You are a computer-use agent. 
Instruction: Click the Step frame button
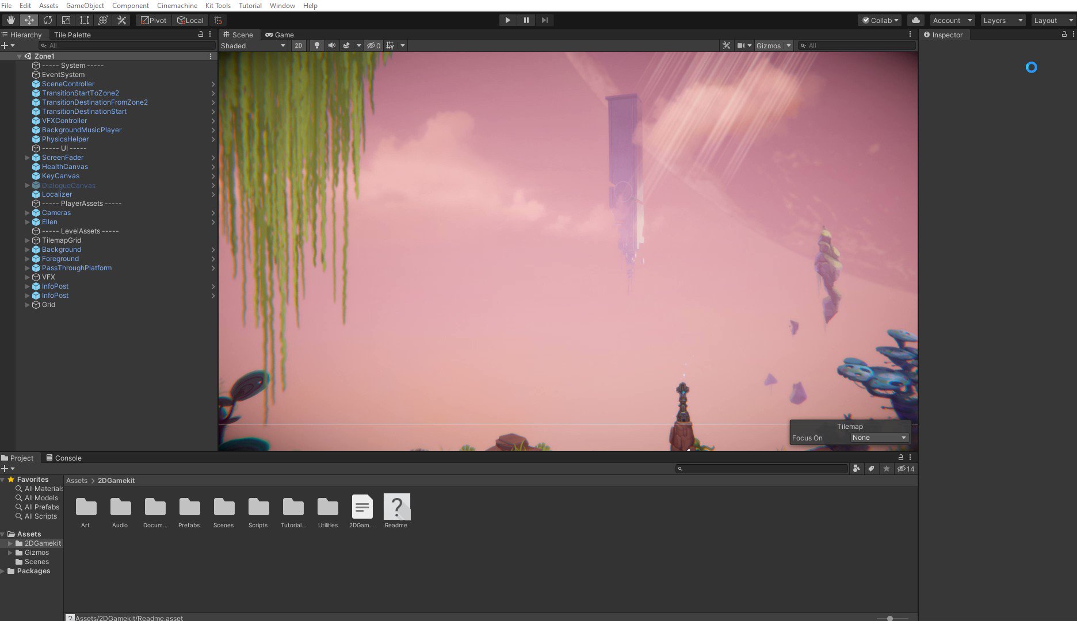[544, 20]
